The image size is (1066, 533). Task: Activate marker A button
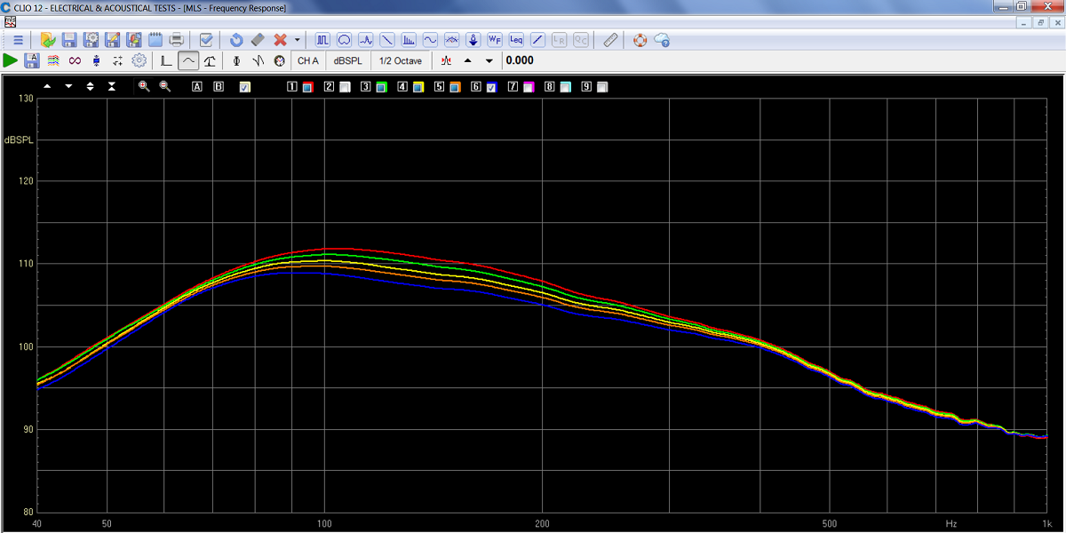[196, 86]
